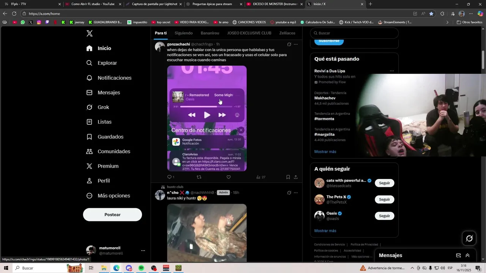
Task: Open n^cho's post photo
Action: [x=207, y=233]
